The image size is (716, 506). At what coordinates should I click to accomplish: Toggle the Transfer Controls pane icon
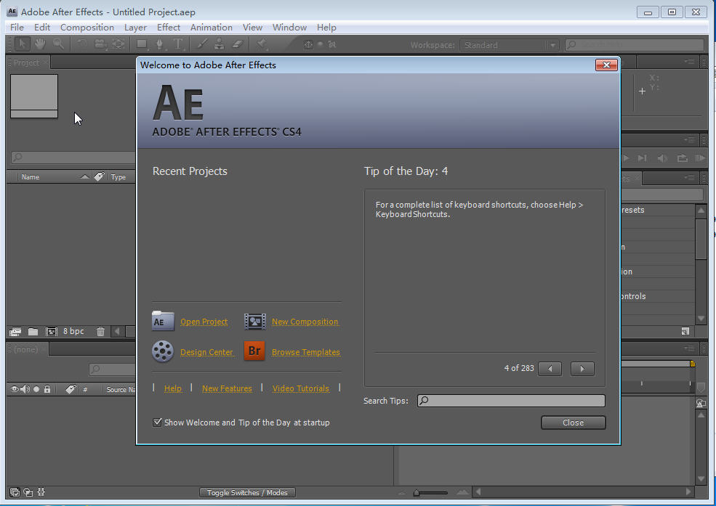[x=28, y=492]
